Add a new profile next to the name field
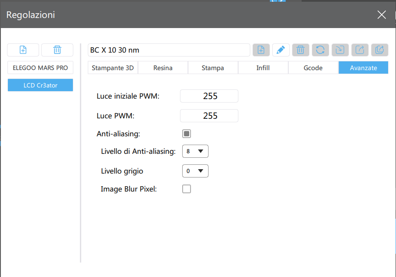The image size is (396, 277). [x=261, y=50]
